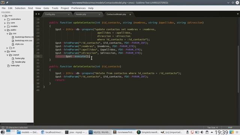Open the Preferences menu

coord(78,8)
